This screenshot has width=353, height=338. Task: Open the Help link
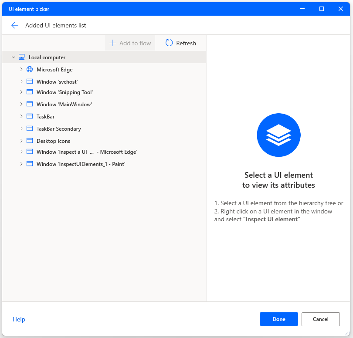(x=19, y=319)
